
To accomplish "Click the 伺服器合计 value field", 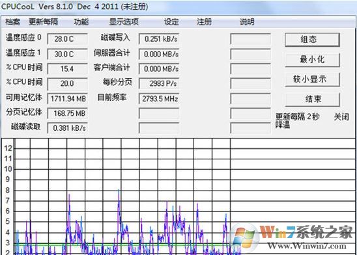I will click(159, 54).
